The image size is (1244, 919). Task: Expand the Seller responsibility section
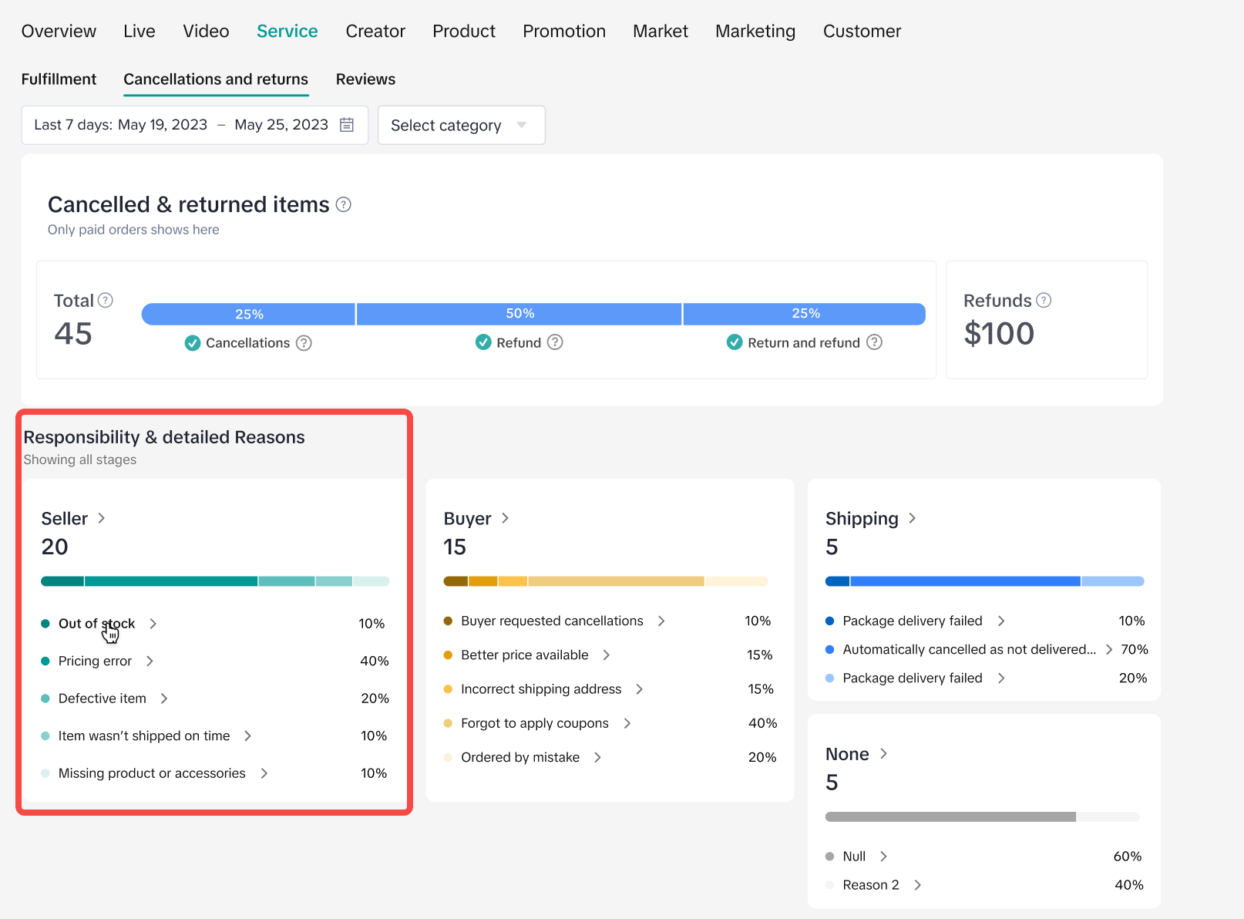(x=73, y=518)
